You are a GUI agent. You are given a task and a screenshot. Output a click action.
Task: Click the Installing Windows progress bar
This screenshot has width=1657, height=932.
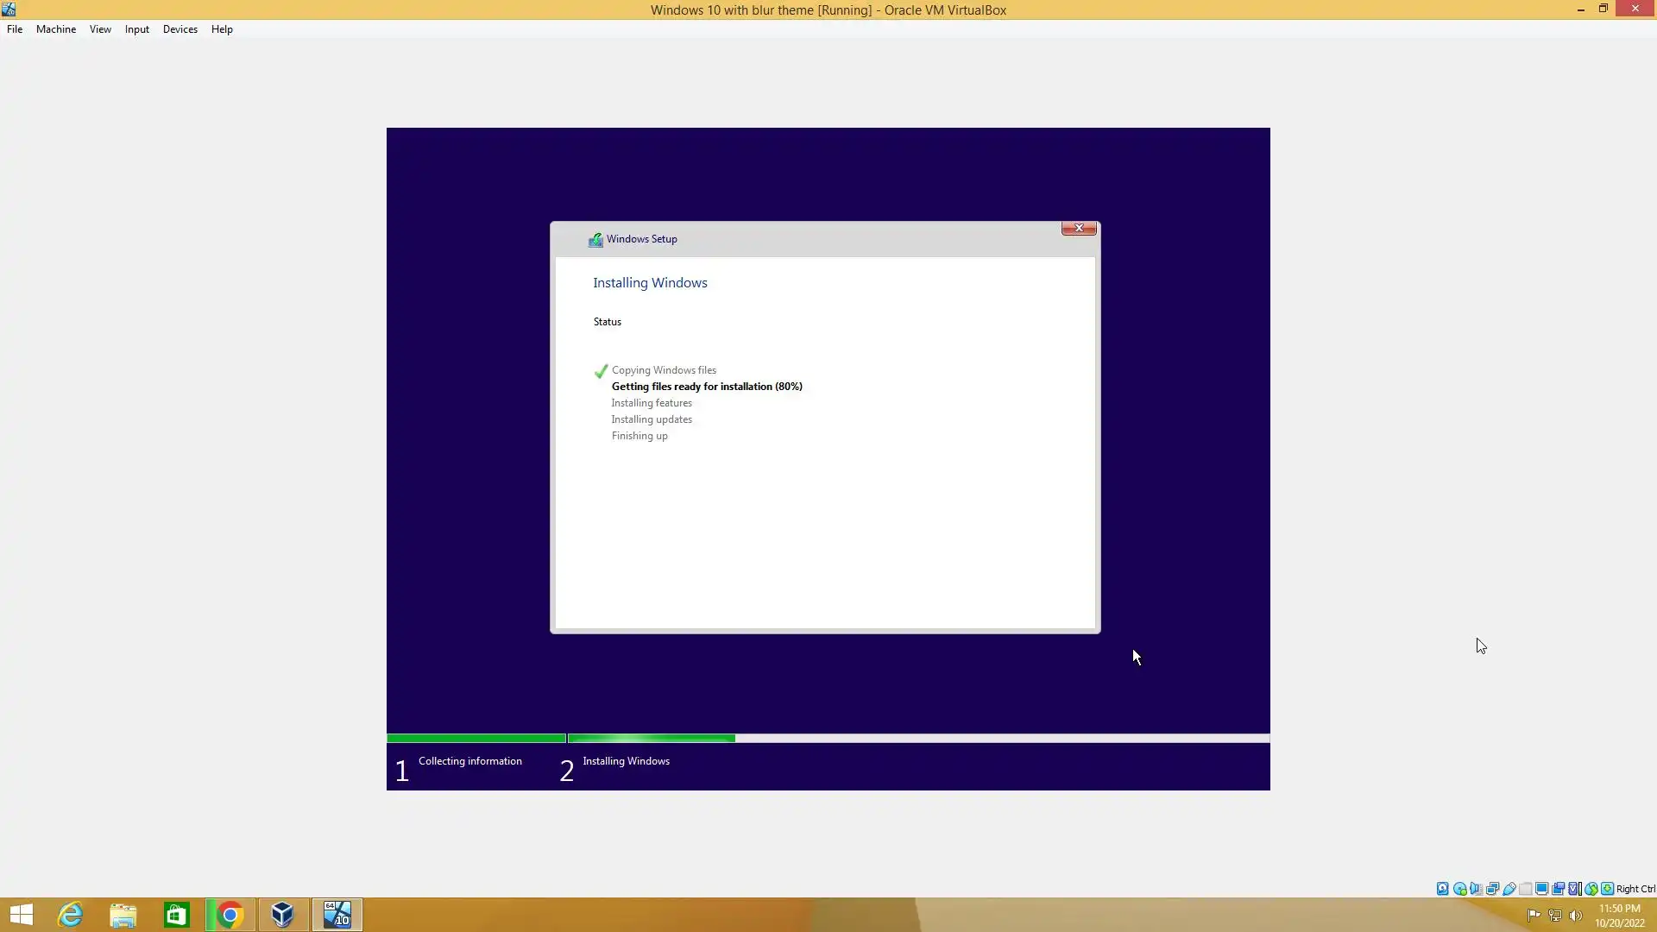coord(918,738)
